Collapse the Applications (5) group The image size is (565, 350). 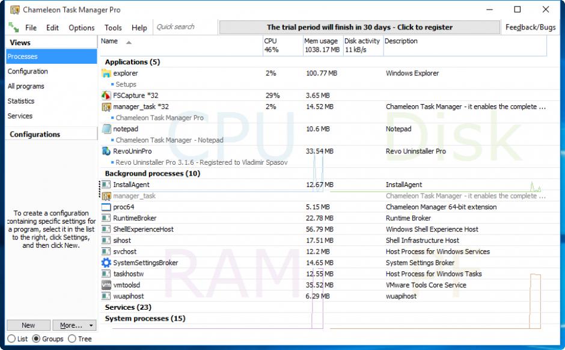tap(132, 62)
